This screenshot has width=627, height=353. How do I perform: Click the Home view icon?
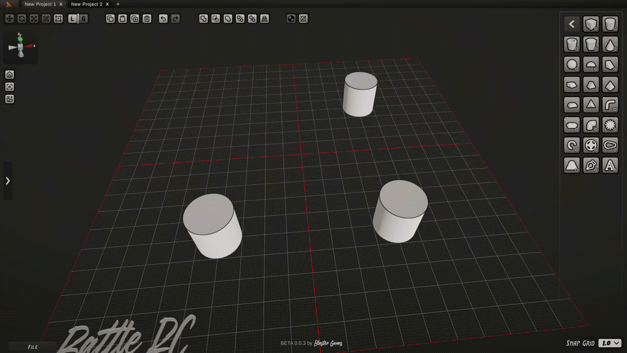pyautogui.click(x=9, y=75)
